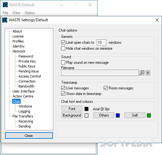This screenshot has width=162, height=155.
Task: Select Receiving under File Transfers
Action: coord(26,121)
